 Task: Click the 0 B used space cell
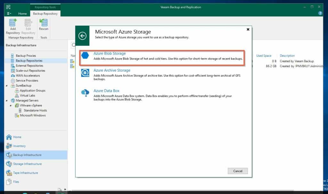click(274, 61)
